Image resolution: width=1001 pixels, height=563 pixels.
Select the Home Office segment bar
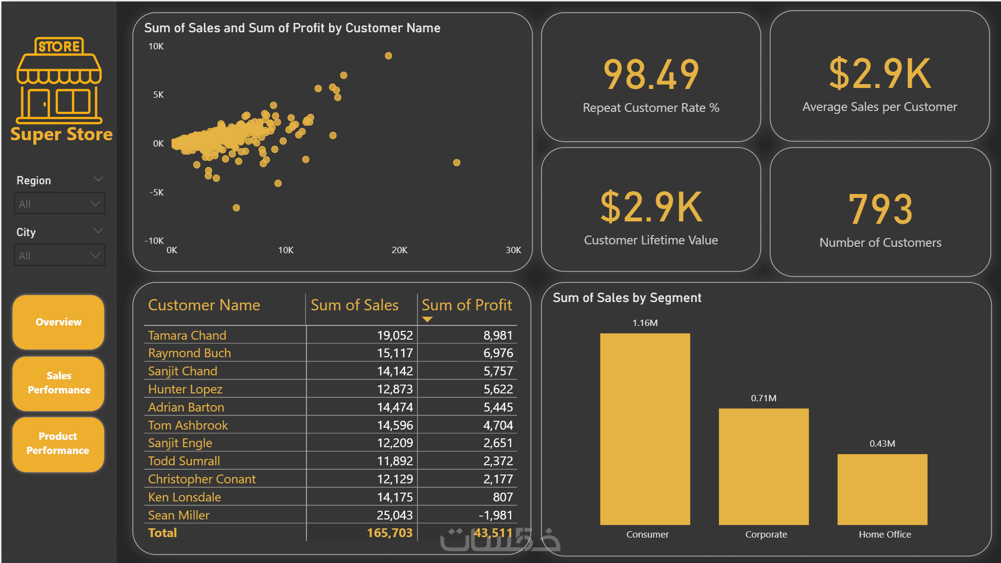[x=882, y=489]
